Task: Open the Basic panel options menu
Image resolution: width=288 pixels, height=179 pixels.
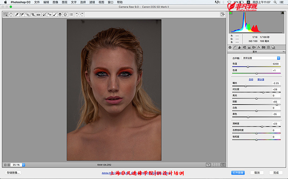Action: pyautogui.click(x=284, y=52)
